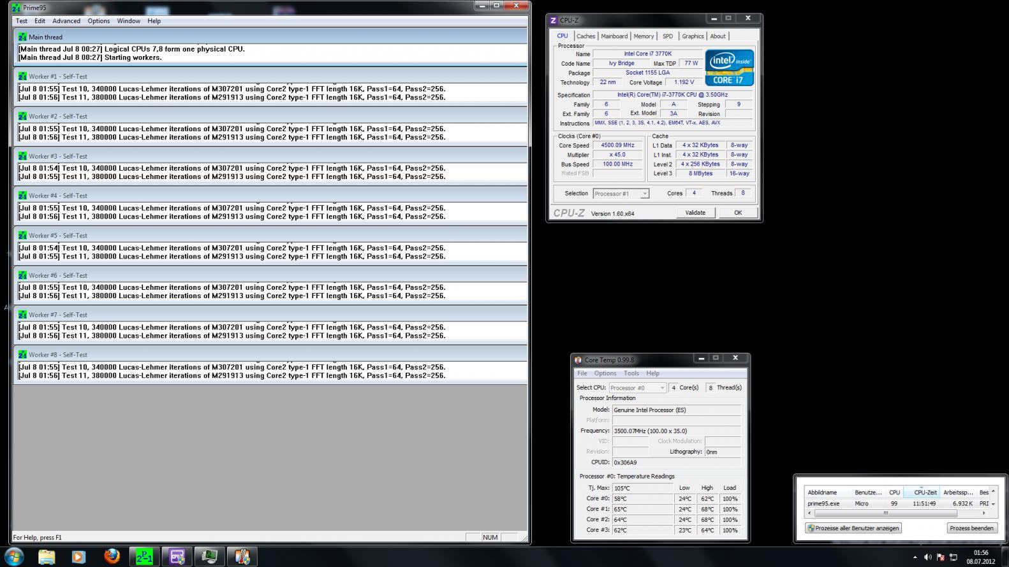The image size is (1009, 567).
Task: Click Show Desktop strip on taskbar
Action: pyautogui.click(x=1005, y=557)
